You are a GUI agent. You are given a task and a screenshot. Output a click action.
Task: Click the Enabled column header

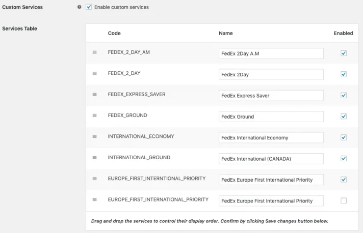click(343, 33)
